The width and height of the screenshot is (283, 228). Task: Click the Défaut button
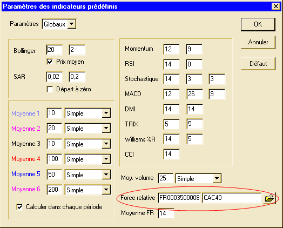pos(258,64)
